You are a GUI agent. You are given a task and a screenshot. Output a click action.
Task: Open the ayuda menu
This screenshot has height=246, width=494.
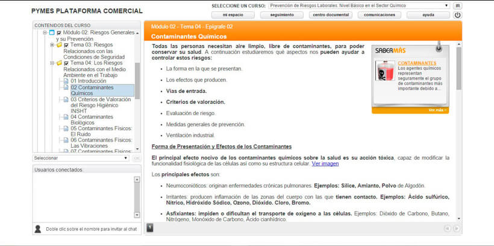(x=428, y=15)
